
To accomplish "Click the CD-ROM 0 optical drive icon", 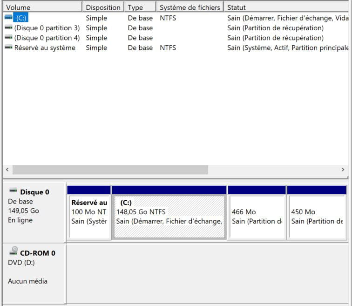I will click(x=14, y=251).
